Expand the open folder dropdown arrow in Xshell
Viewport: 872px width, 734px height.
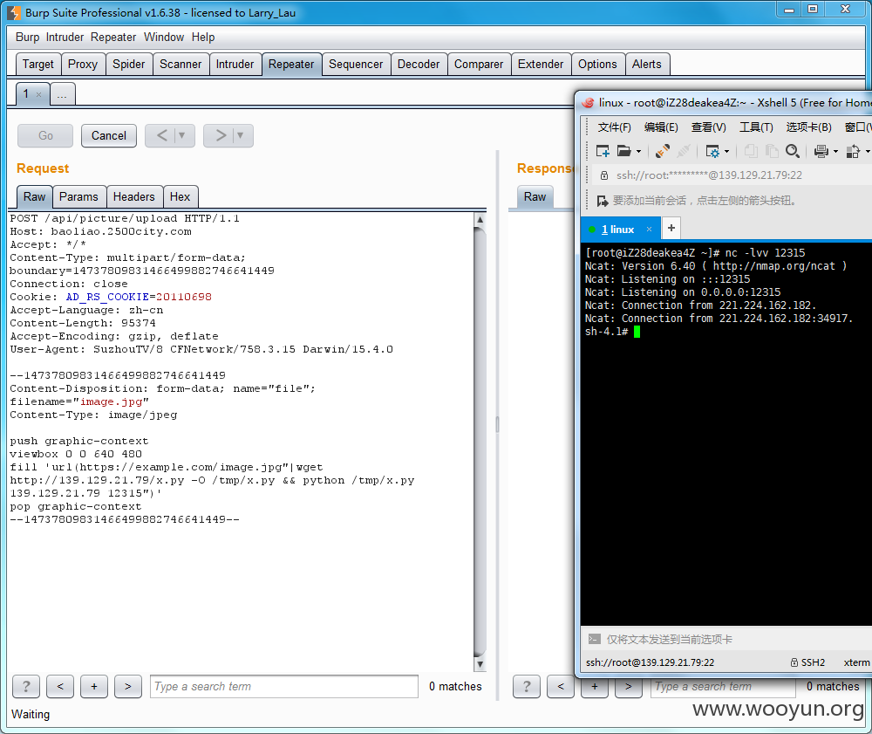click(638, 151)
